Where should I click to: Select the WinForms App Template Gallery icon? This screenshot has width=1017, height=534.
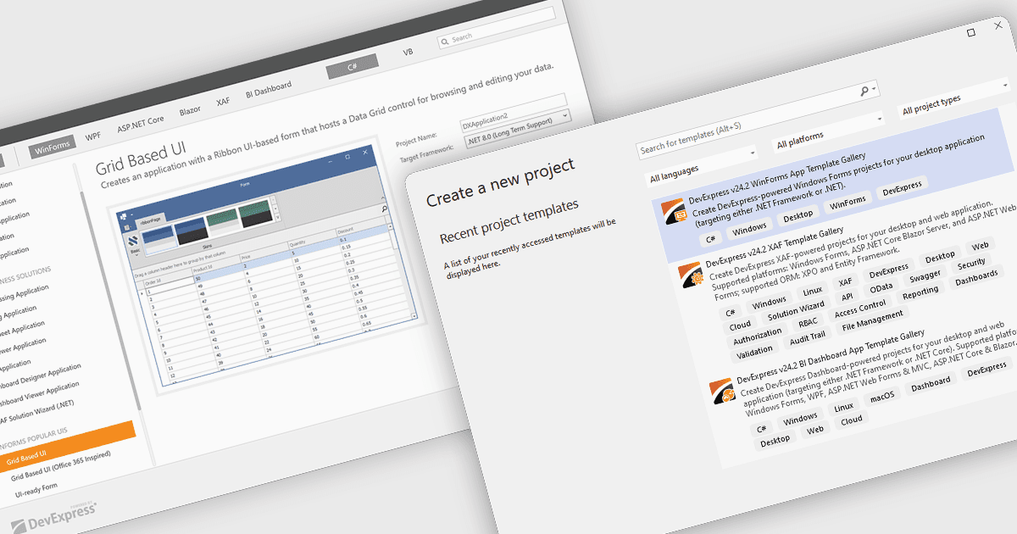pos(675,211)
